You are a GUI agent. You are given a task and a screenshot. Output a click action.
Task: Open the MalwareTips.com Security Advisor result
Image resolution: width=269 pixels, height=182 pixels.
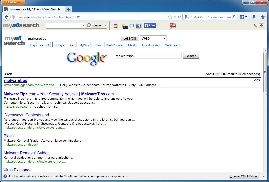[x=58, y=94]
